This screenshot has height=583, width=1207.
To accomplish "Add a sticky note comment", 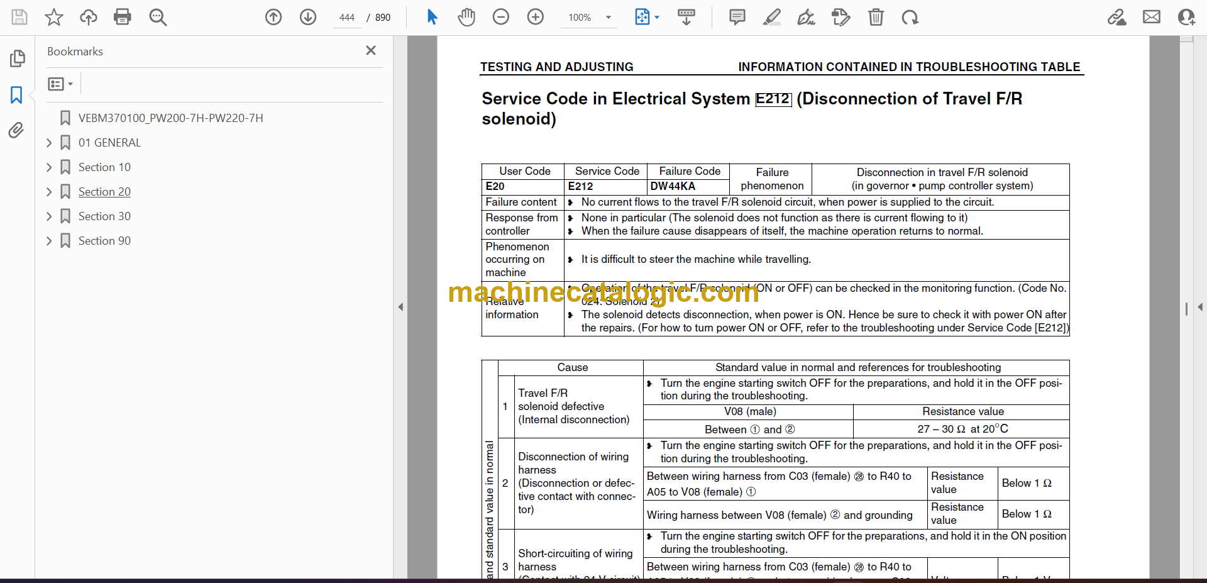I will (x=737, y=17).
